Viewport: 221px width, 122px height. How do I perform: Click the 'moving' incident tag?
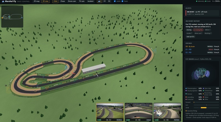coord(189,30)
